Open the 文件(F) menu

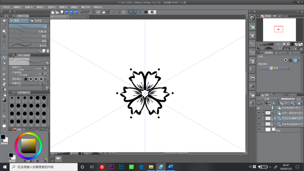pyautogui.click(x=6, y=7)
